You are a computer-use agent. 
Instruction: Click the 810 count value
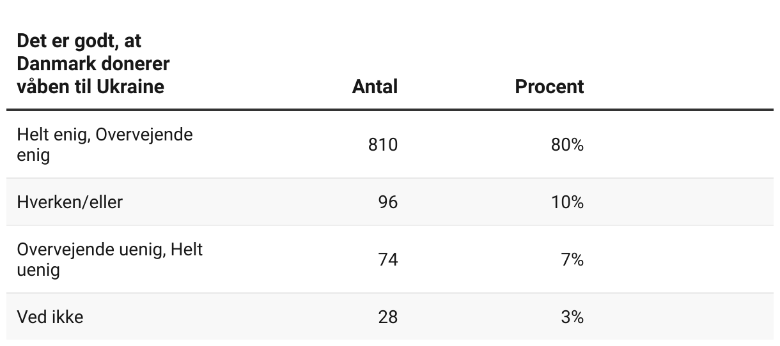[x=382, y=145]
